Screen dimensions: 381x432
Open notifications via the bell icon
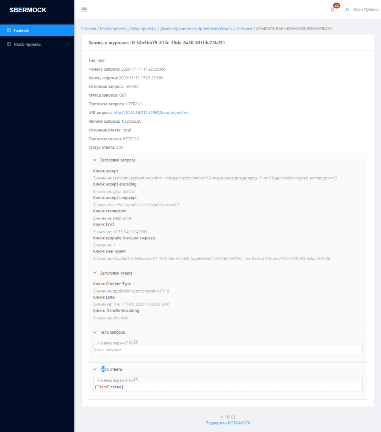point(333,9)
